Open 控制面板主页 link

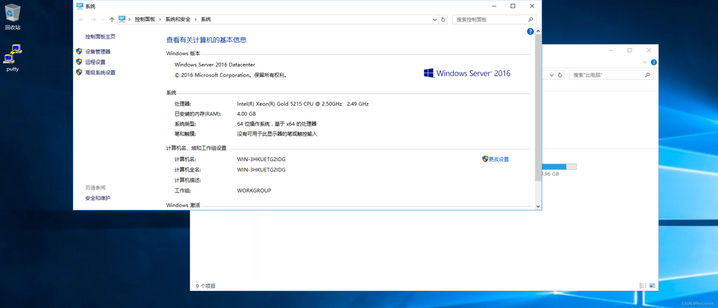click(100, 37)
